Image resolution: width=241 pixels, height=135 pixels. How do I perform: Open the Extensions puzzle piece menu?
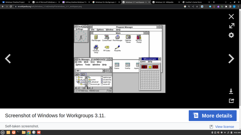click(226, 7)
